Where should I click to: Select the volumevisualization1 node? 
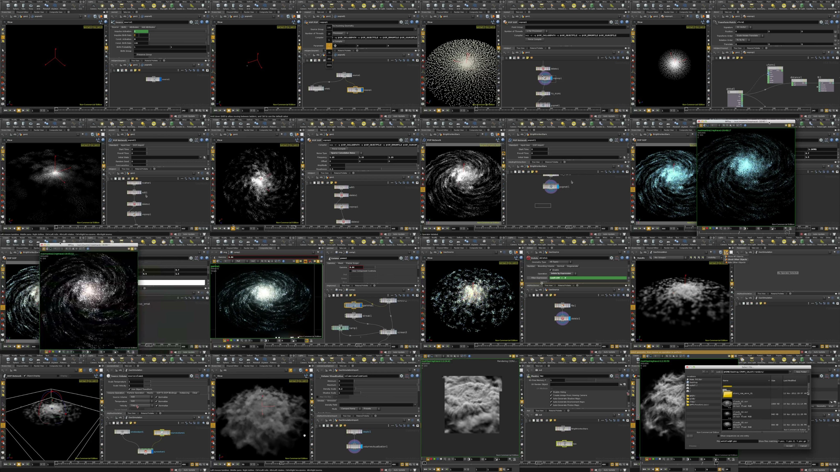point(354,446)
